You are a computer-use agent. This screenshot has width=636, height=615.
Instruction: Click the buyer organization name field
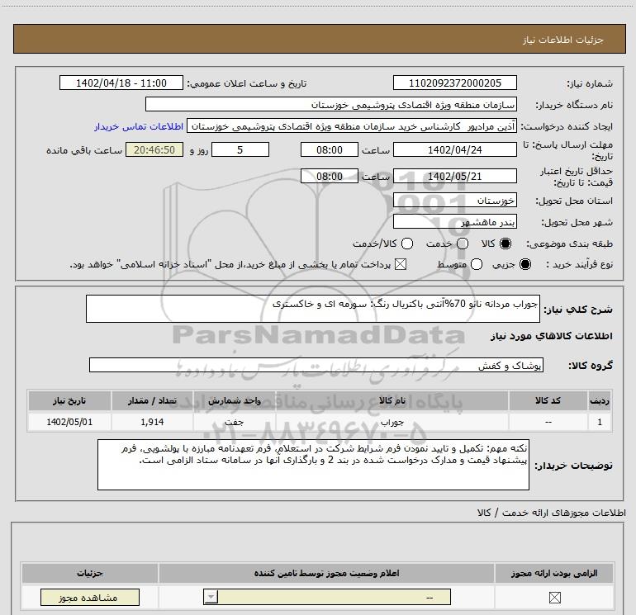(331, 104)
